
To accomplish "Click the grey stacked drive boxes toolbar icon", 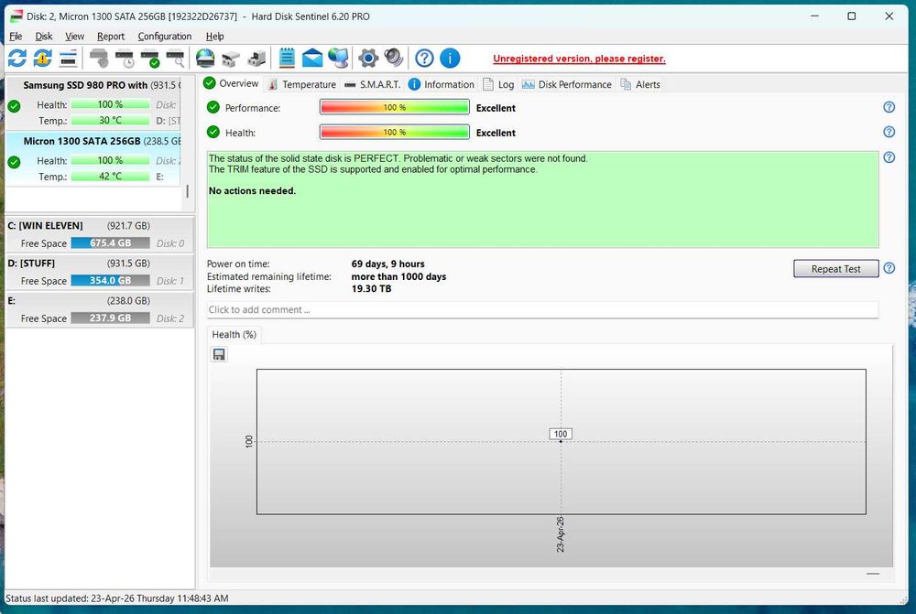I will click(x=231, y=59).
